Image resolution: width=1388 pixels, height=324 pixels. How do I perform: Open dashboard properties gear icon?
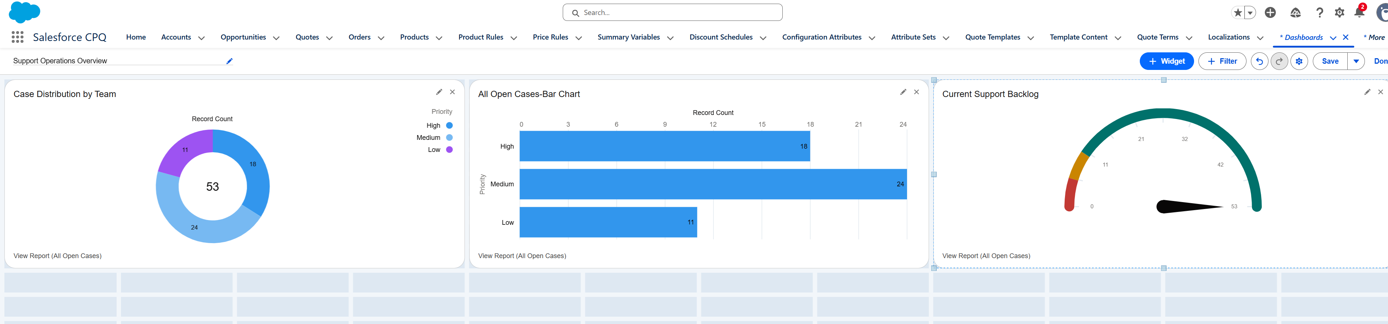click(x=1299, y=62)
